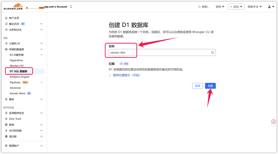Open Vectorize in the sidebar
The width and height of the screenshot is (278, 154).
15,88
